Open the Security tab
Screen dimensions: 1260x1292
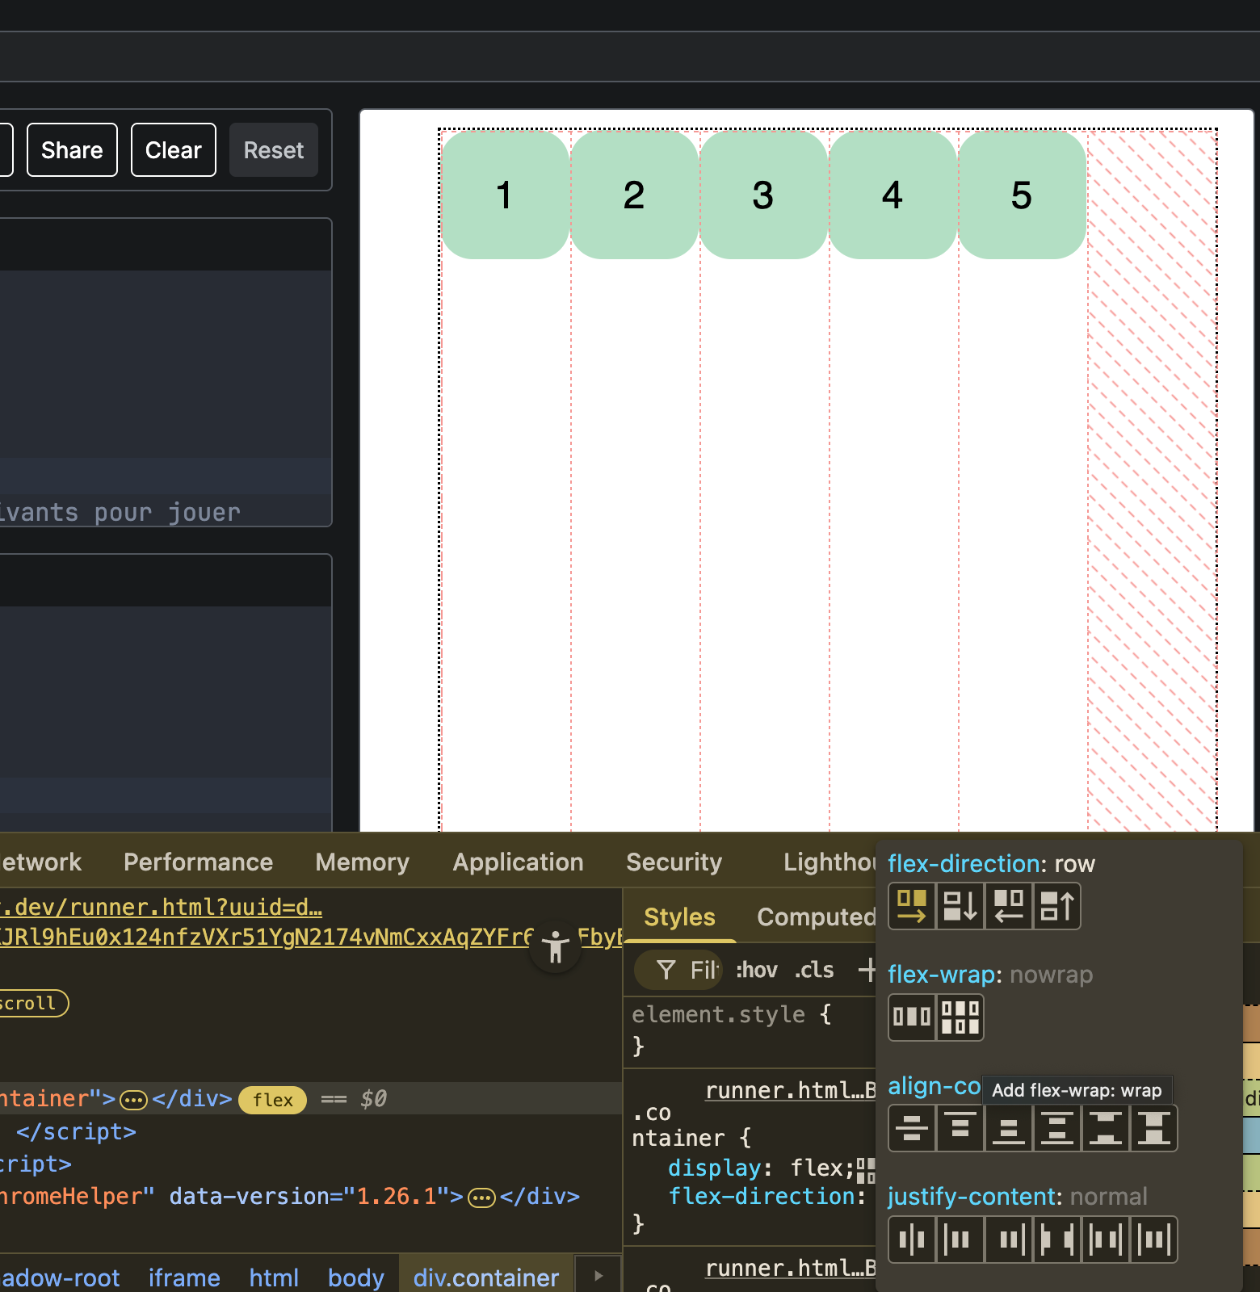[x=674, y=862]
